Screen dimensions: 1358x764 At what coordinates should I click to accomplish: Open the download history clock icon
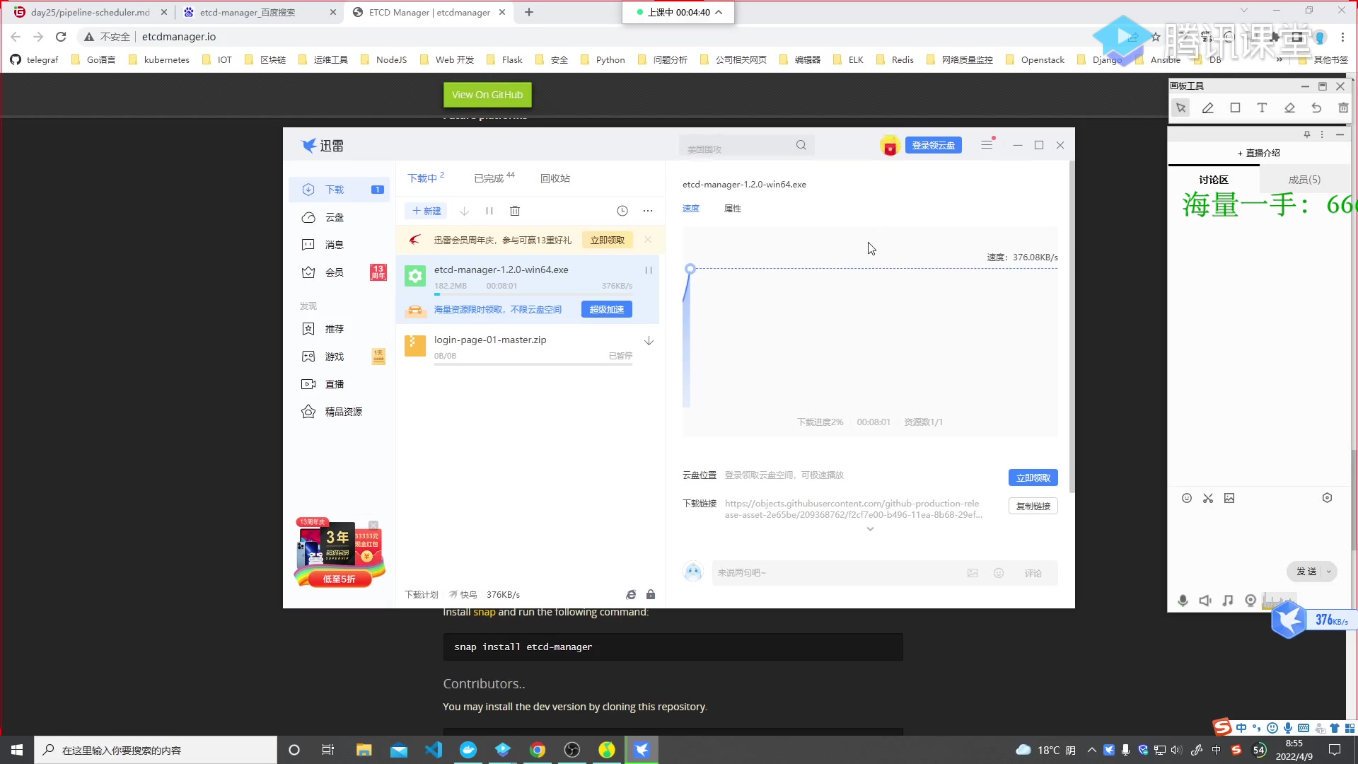pyautogui.click(x=622, y=211)
